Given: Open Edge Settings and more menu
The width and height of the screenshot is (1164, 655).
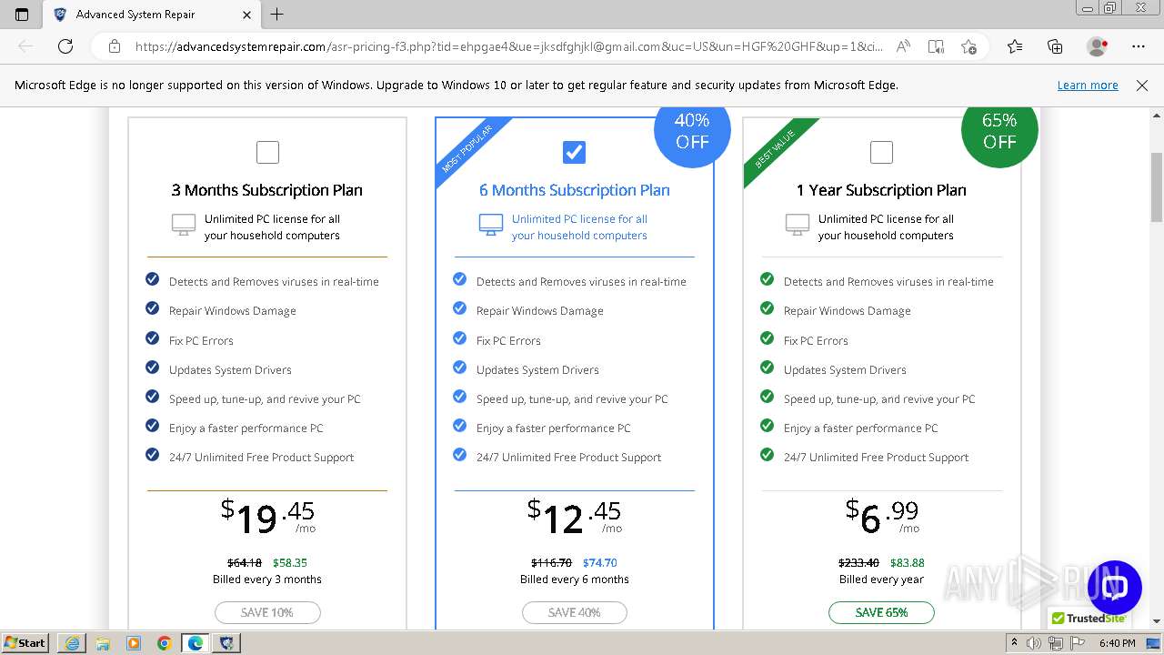Looking at the screenshot, I should pos(1139,46).
